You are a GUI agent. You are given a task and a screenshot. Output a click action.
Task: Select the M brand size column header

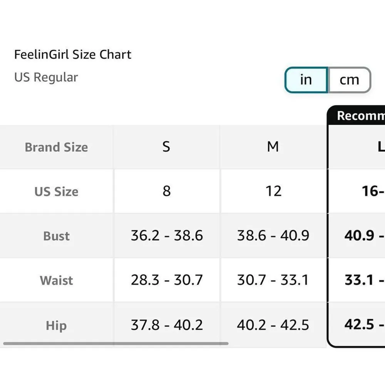pyautogui.click(x=273, y=147)
